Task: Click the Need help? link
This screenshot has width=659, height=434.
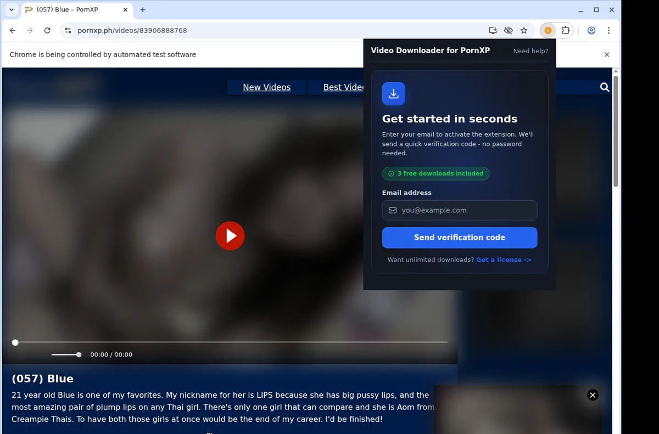Action: [530, 51]
